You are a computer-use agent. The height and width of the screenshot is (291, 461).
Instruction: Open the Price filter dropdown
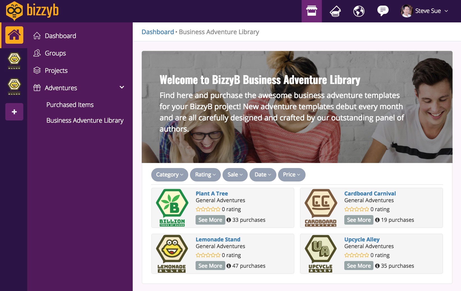coord(292,174)
